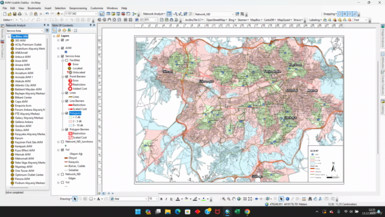The image size is (385, 217).
Task: Select List By Drawing Order in Table Of Contents
Action: [55, 30]
